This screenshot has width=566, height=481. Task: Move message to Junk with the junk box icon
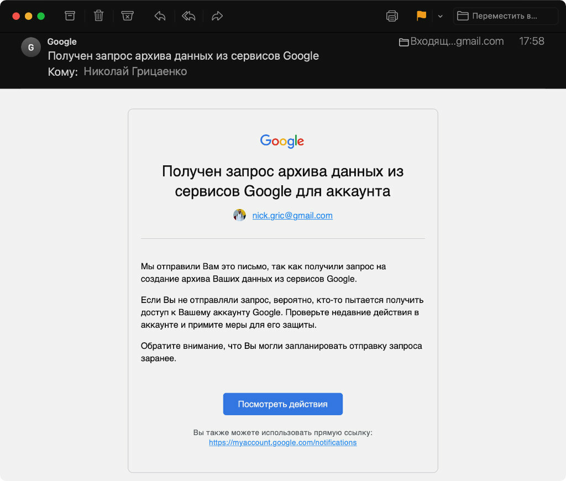coord(128,16)
